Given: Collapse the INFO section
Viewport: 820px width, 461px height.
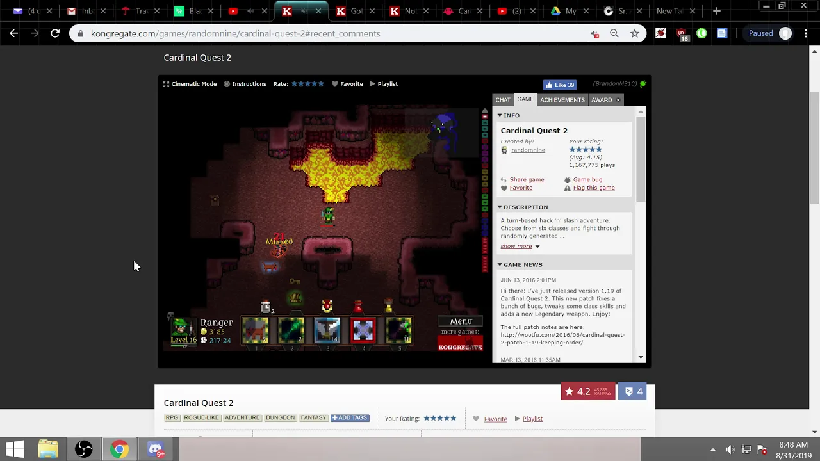Looking at the screenshot, I should (509, 115).
